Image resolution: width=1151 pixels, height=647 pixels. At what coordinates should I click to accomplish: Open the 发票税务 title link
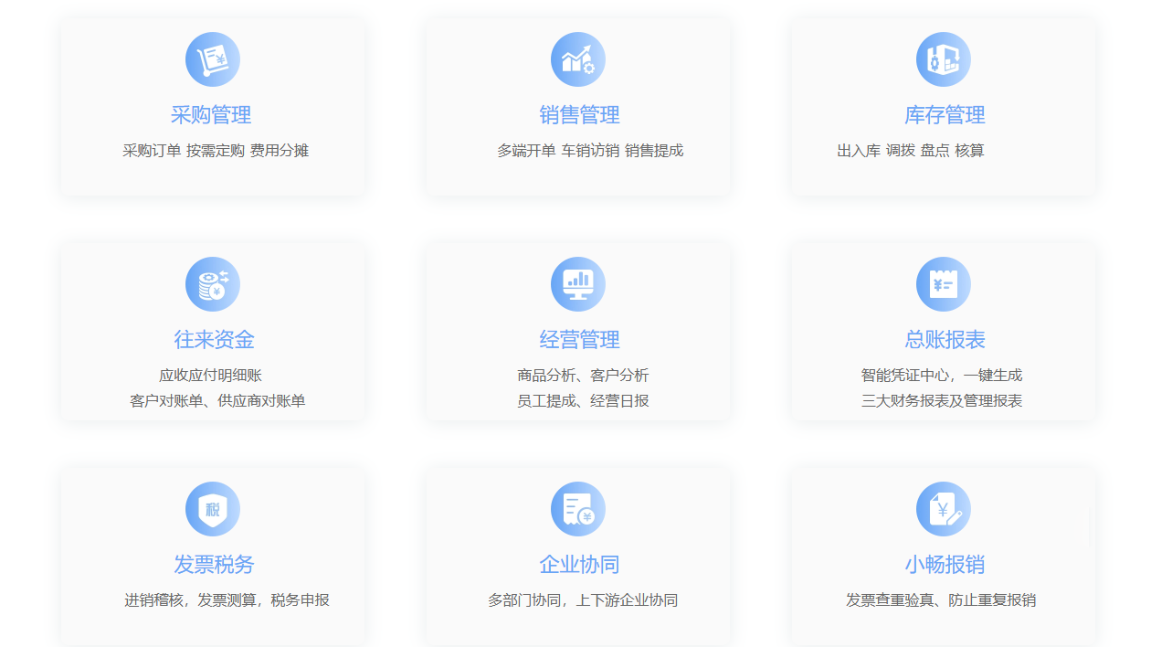[x=215, y=565]
